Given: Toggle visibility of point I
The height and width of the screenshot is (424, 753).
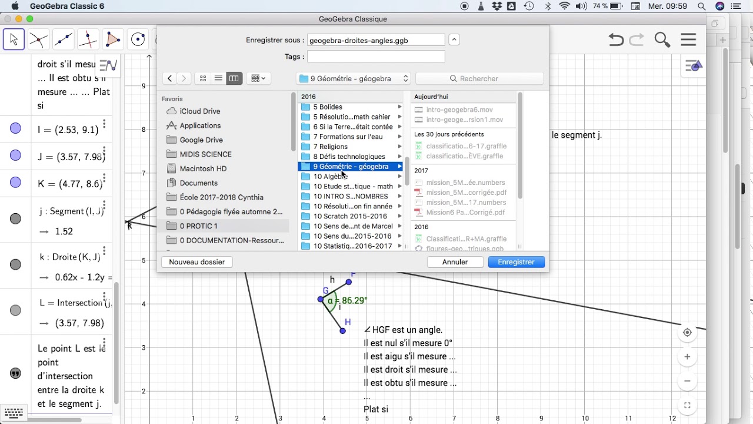Looking at the screenshot, I should click(16, 128).
